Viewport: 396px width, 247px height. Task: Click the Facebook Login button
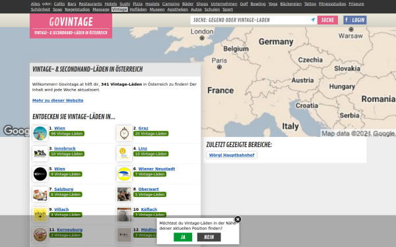pos(355,20)
